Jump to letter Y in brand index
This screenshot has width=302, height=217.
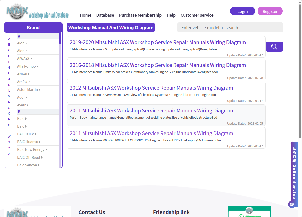tap(9, 148)
